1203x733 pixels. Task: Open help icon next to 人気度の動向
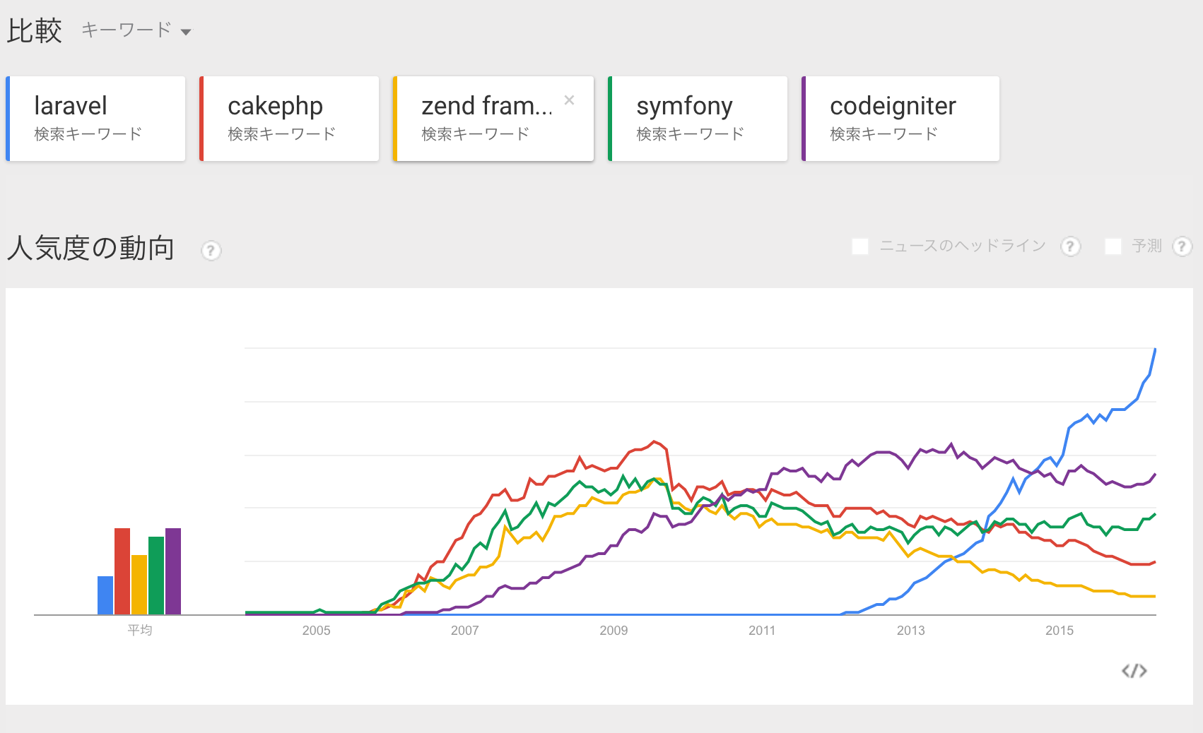(211, 251)
